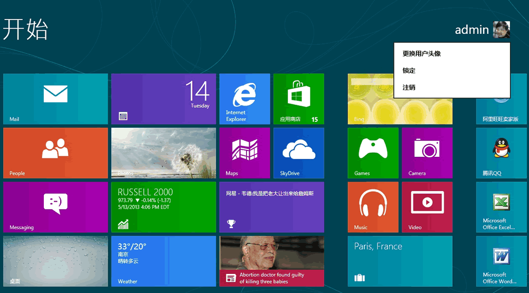Open the sports tile with trophy icon

(271, 207)
